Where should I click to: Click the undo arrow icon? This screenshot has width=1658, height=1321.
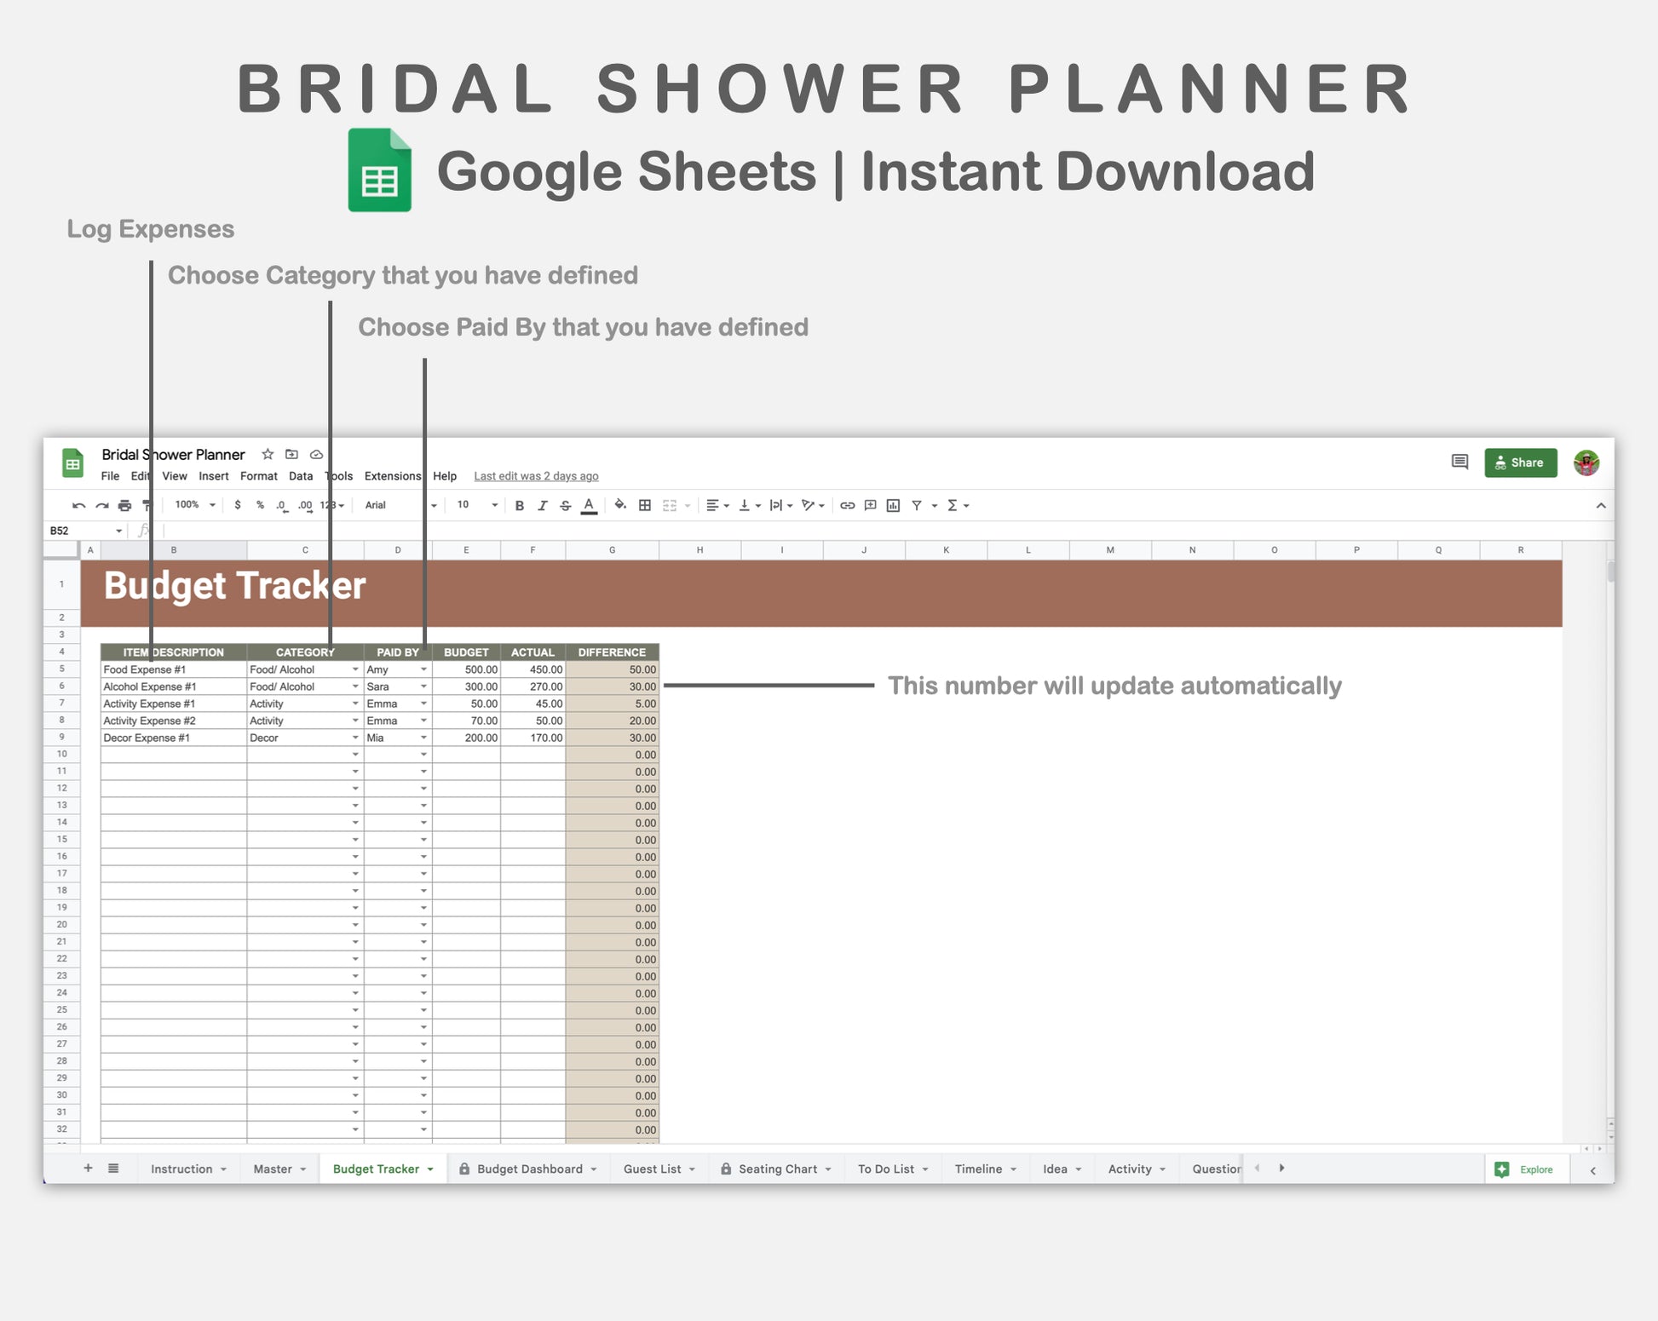78,506
